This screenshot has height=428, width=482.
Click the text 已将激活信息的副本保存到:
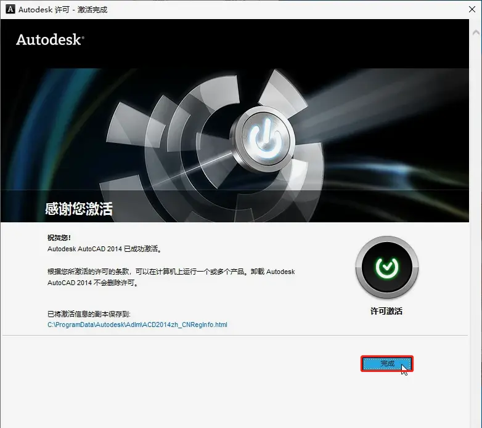pyautogui.click(x=89, y=314)
